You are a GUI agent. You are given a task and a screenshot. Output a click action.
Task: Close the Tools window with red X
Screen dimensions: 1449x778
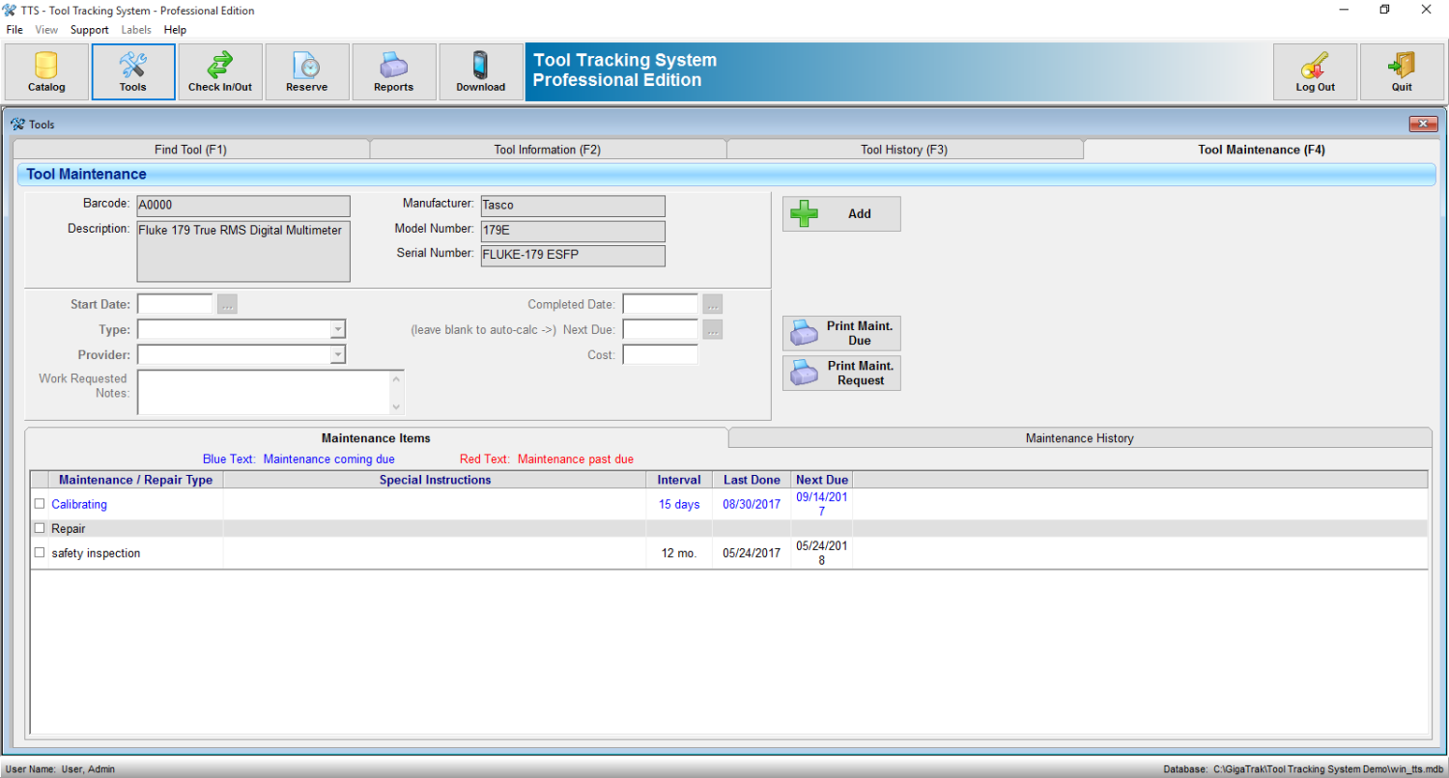click(x=1423, y=124)
